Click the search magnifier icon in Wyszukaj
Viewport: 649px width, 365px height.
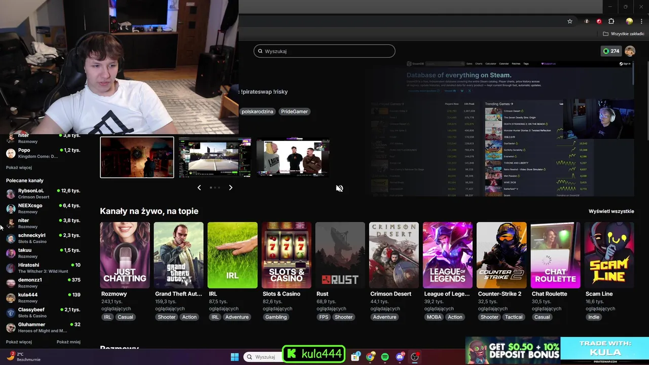260,51
